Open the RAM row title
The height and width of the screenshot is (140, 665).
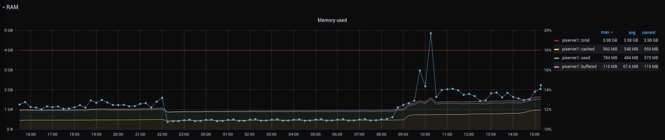[12, 7]
